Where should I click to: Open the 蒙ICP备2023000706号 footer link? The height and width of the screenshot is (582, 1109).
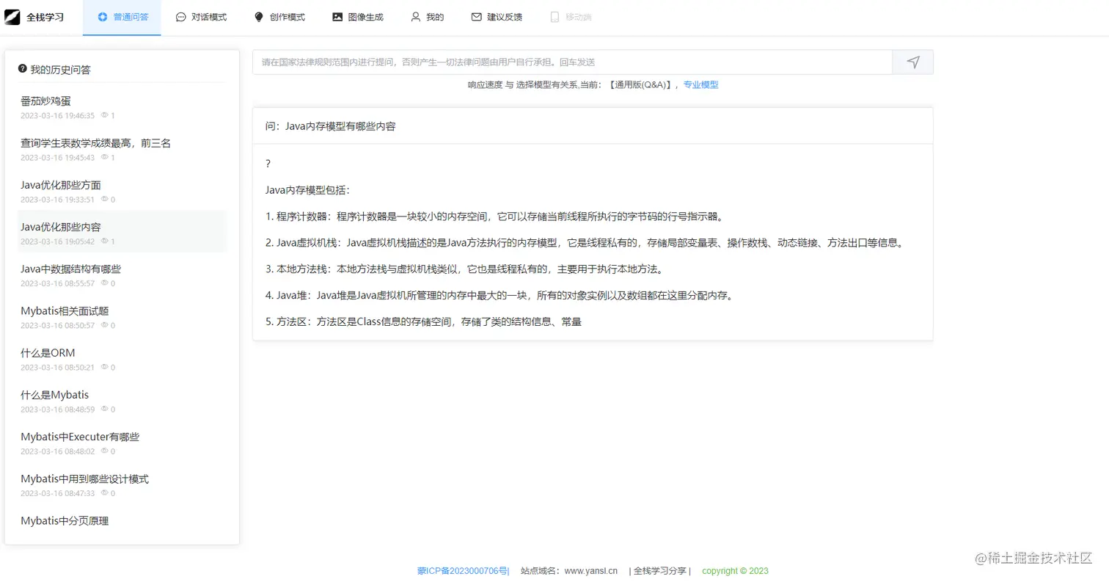(464, 570)
